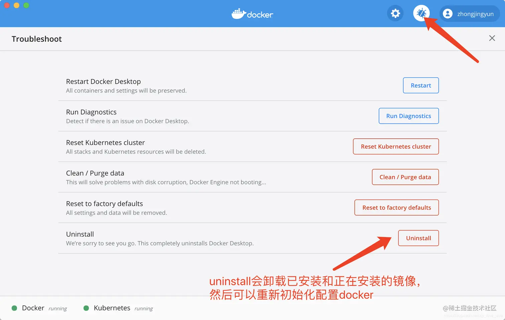
Task: Click 'All containers and settings will be preserved.'
Action: pos(126,91)
